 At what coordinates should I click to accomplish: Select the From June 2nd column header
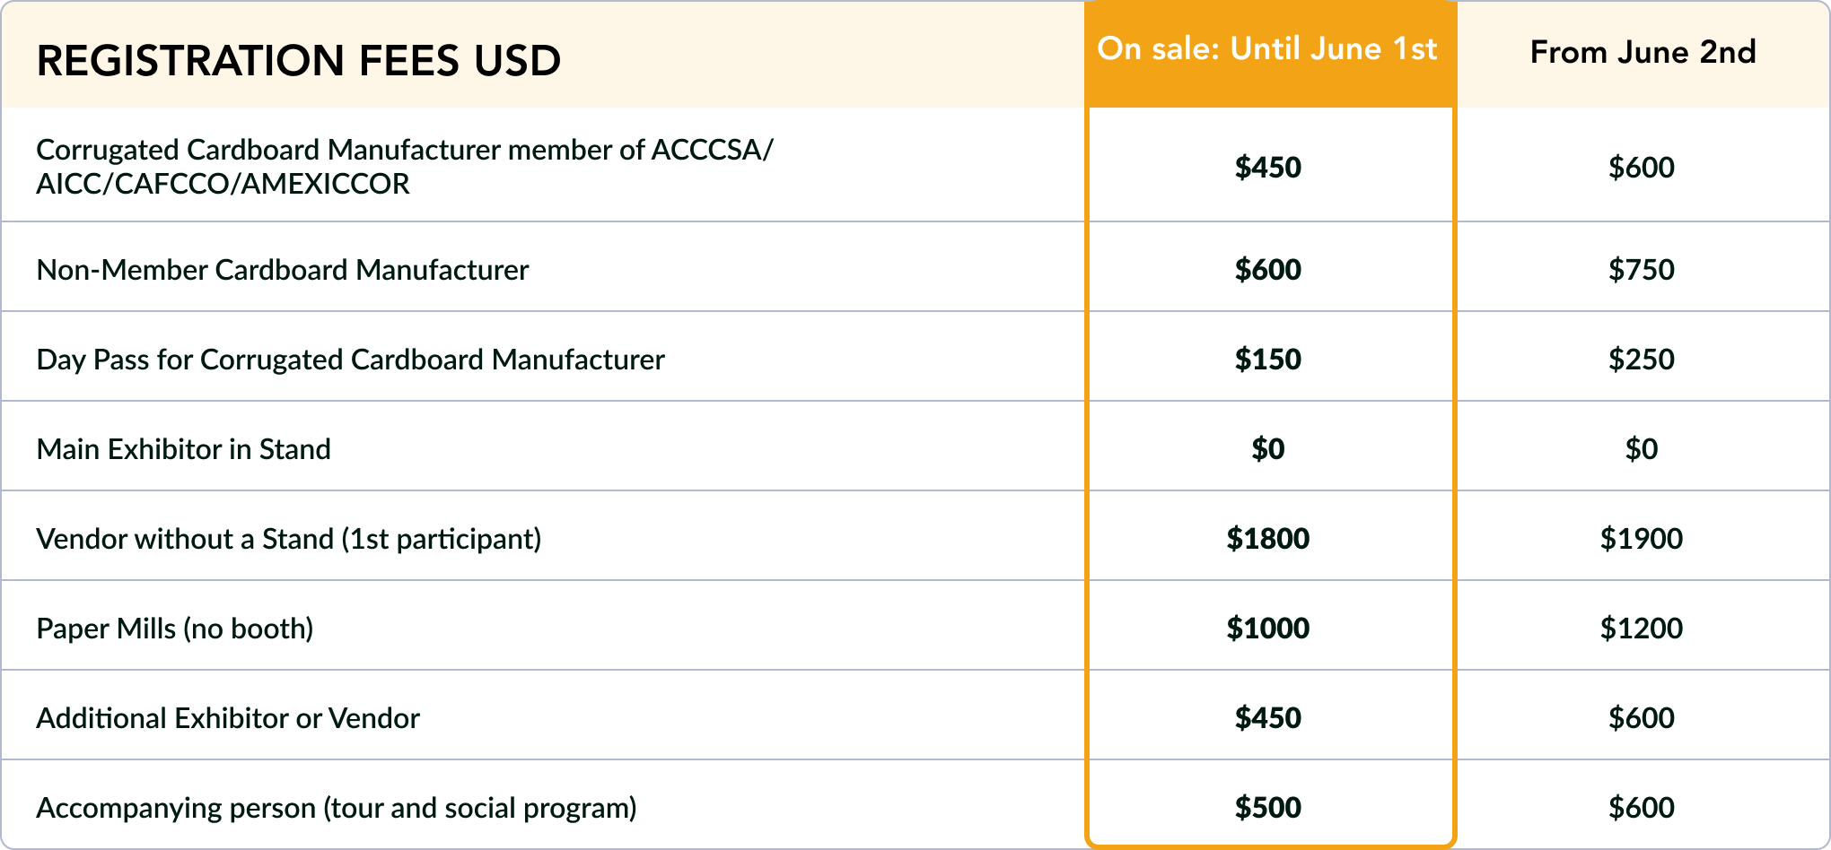click(x=1643, y=52)
